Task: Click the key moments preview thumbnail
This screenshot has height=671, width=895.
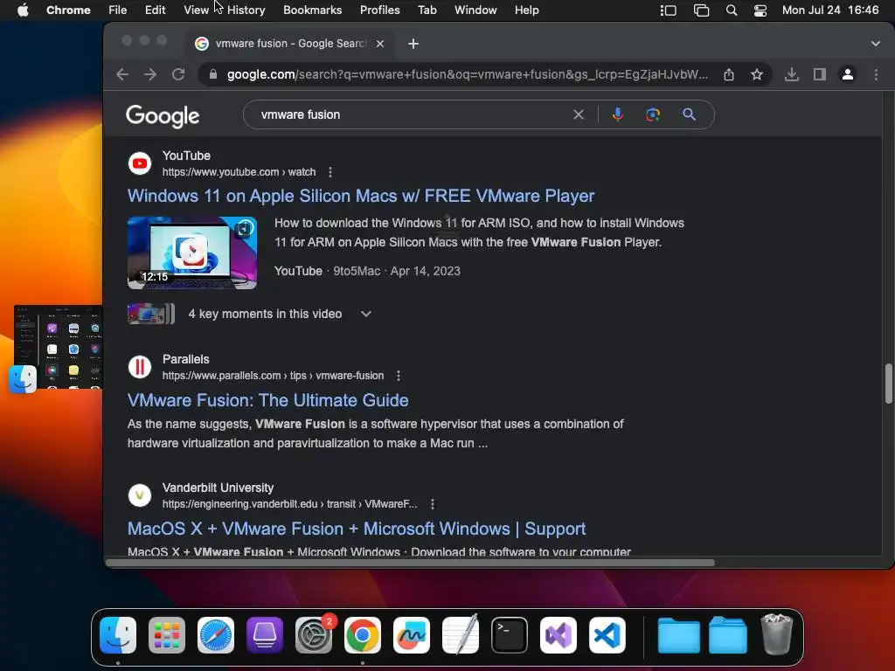Action: (x=150, y=314)
